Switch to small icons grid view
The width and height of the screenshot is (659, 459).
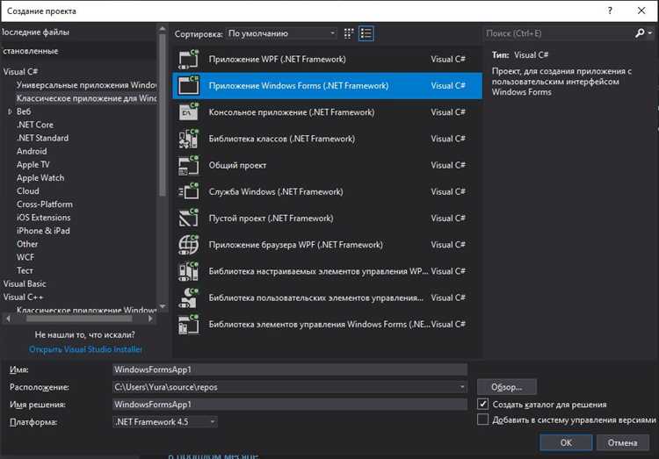tap(349, 33)
